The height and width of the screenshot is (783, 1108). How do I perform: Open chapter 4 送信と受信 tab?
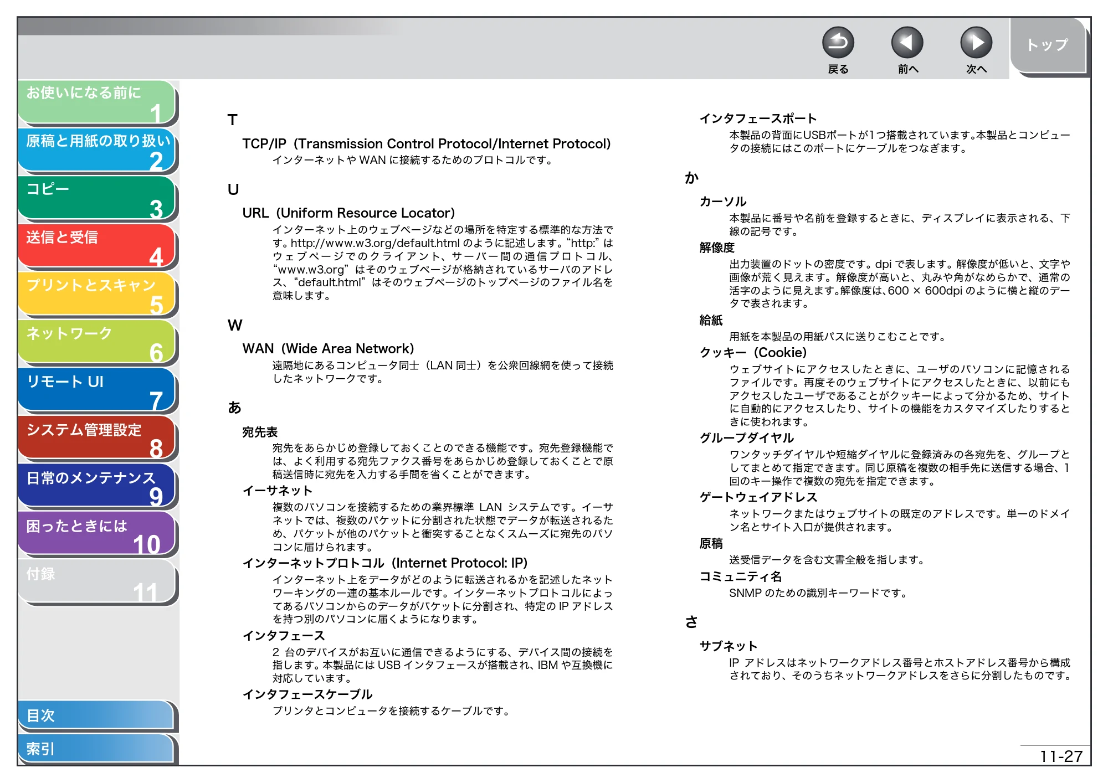pos(97,246)
